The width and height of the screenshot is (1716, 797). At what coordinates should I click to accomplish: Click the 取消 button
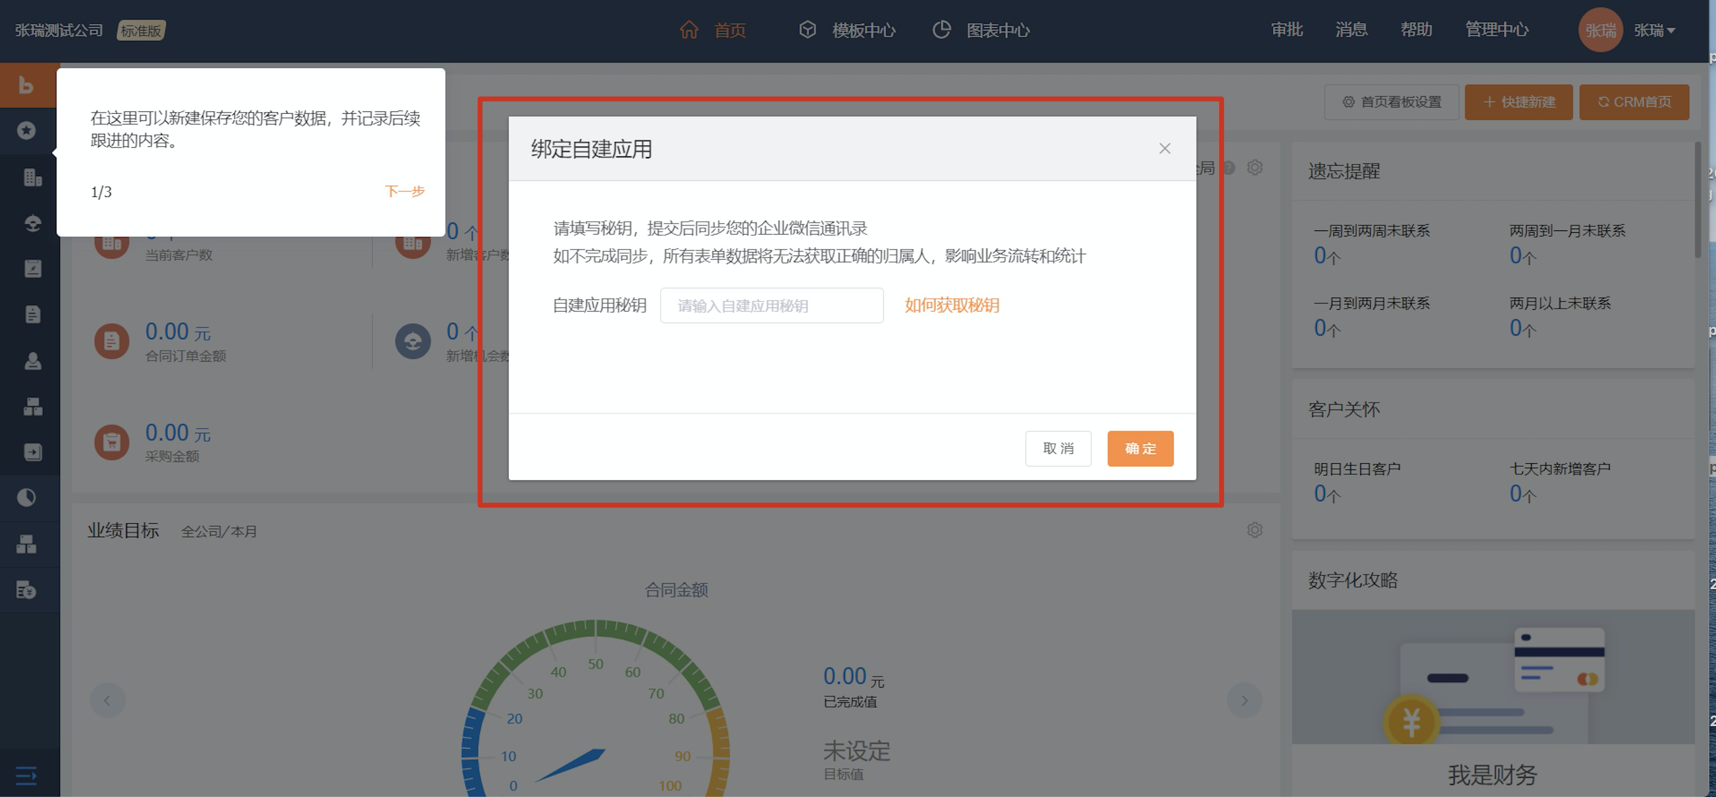[1057, 449]
